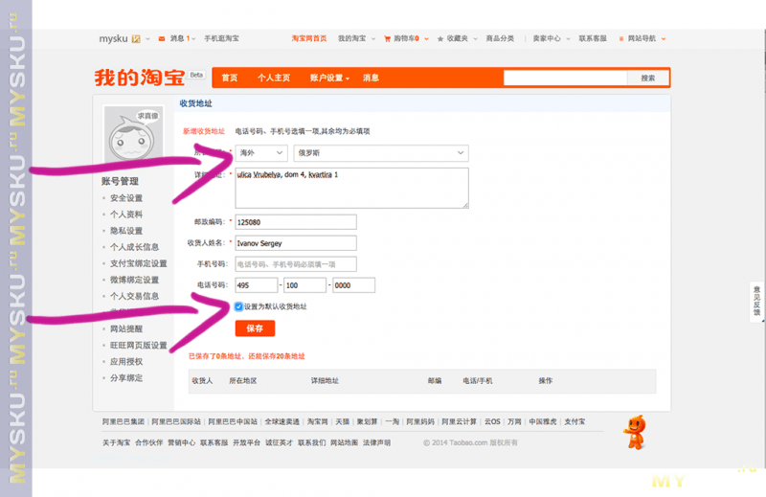Open 安全设置 in sidebar
766x497 pixels.
[x=126, y=198]
